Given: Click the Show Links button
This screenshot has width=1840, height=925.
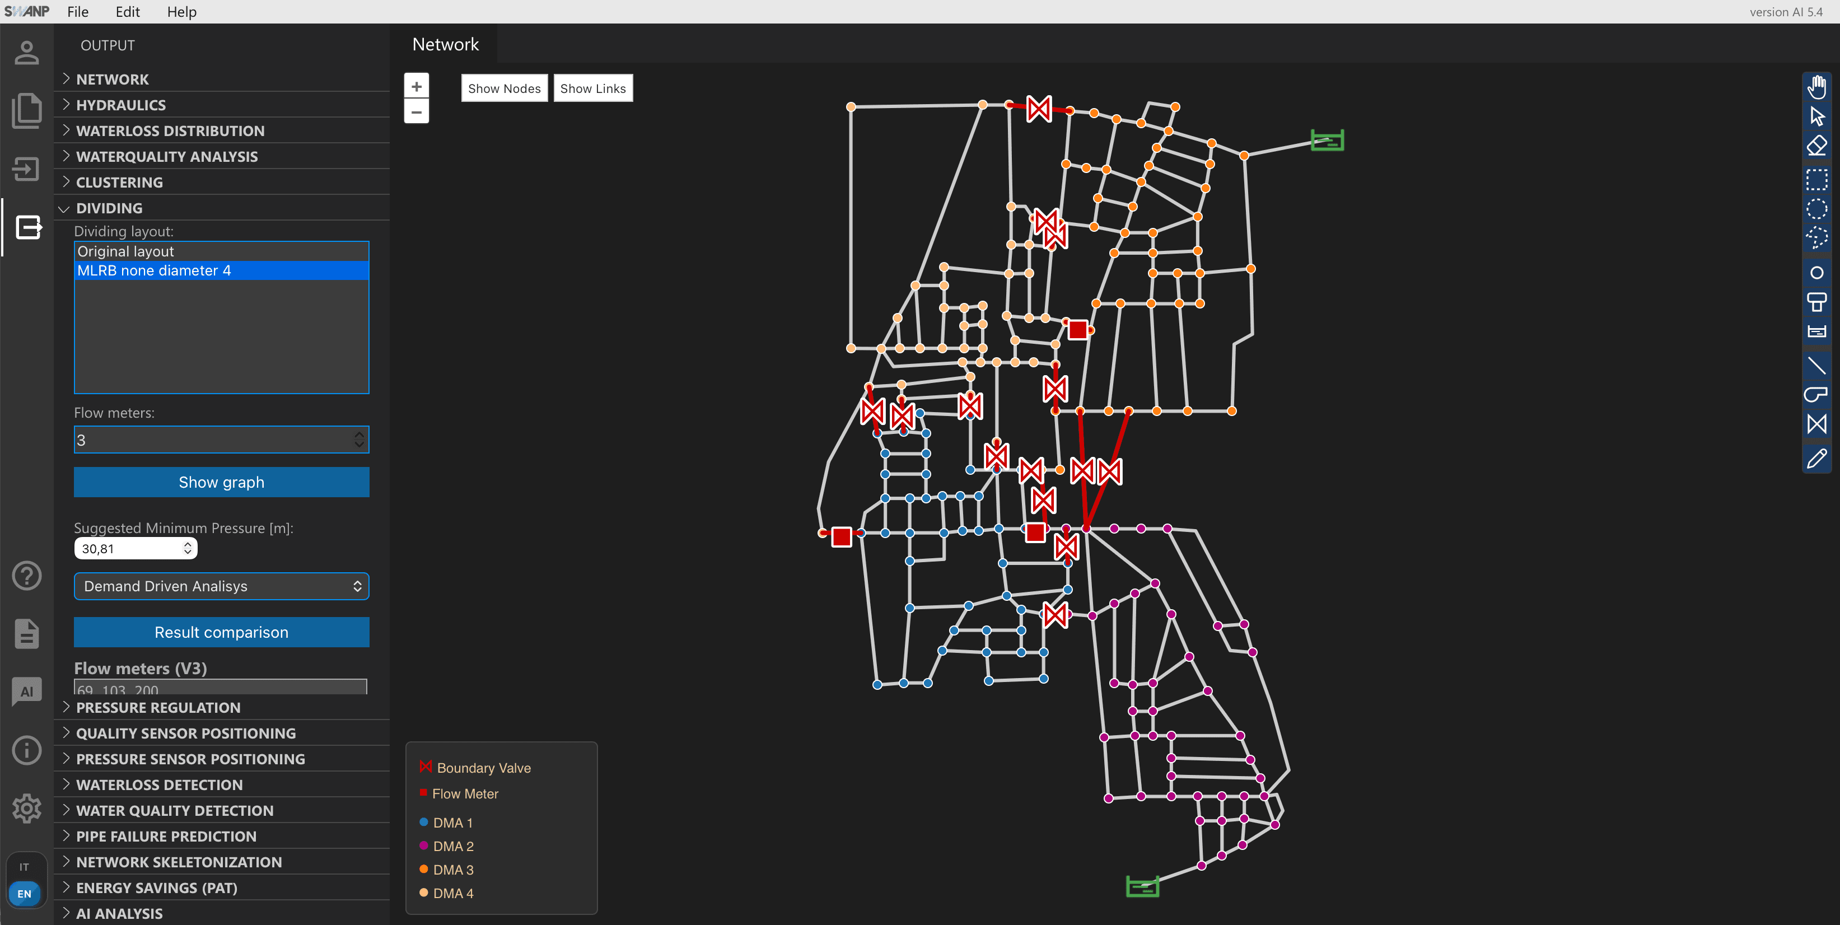Looking at the screenshot, I should [x=593, y=88].
